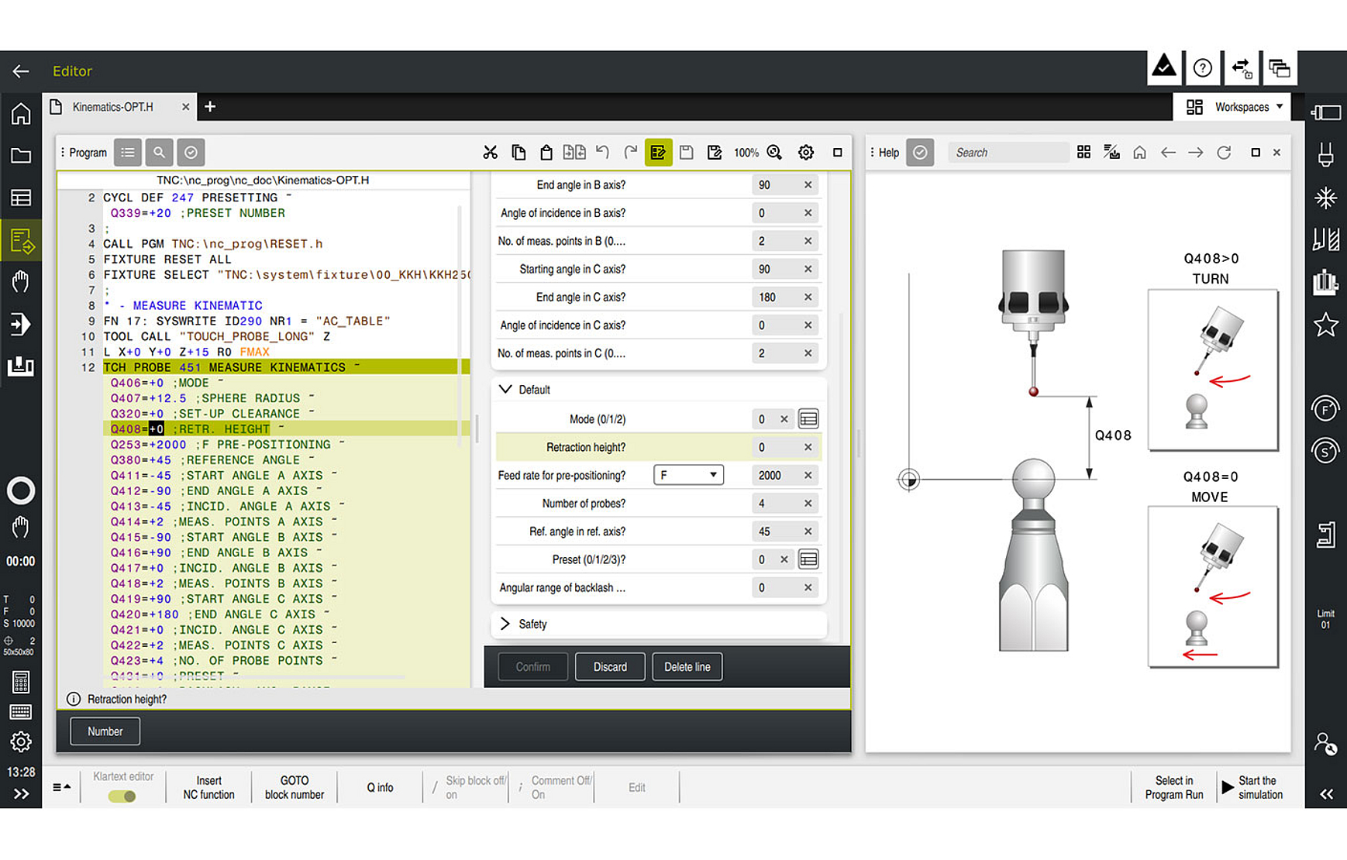Go to Home in left sidebar
1347x860 pixels.
click(21, 114)
